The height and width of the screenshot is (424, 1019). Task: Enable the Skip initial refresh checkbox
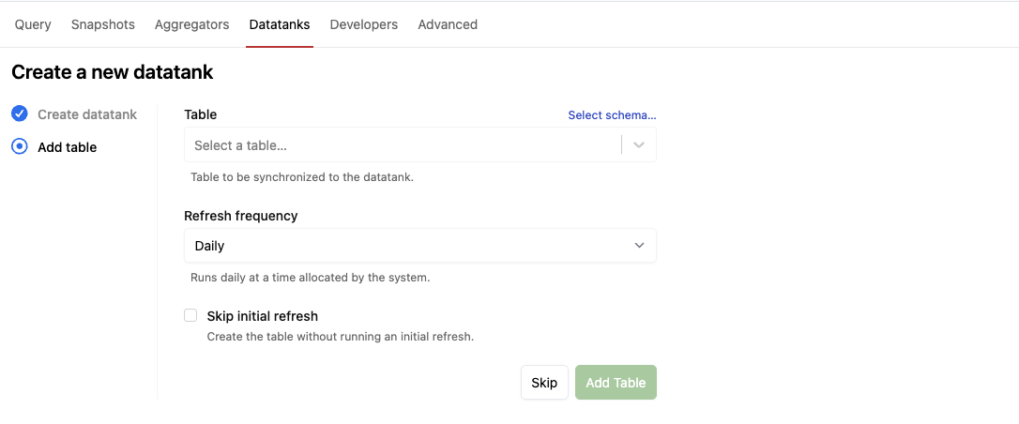(x=191, y=316)
